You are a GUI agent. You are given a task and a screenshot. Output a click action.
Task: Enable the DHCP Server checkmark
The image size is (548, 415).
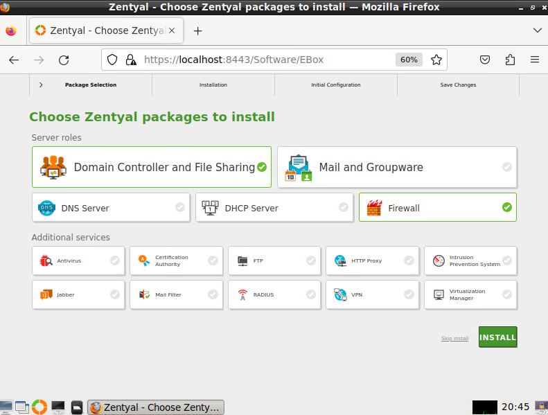pos(344,207)
